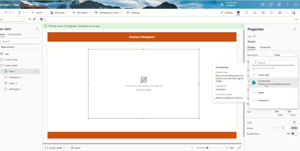The height and width of the screenshot is (151, 300).
Task: Click the Tree view Search field
Action: (19, 41)
